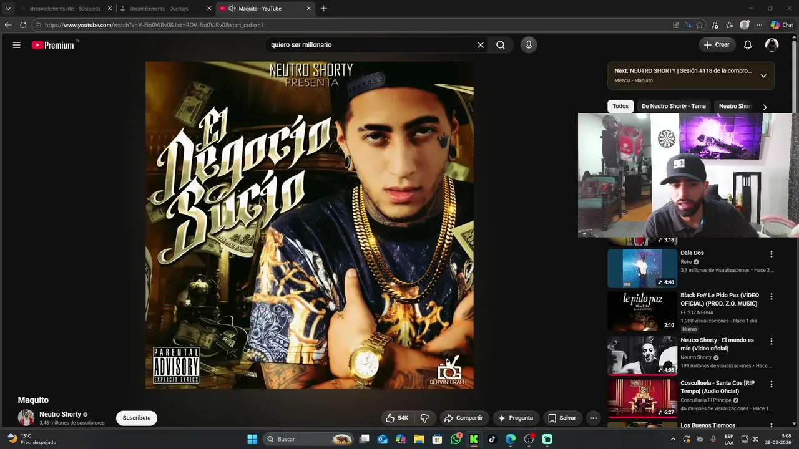Open WhatsApp from the taskbar
The height and width of the screenshot is (449, 799).
click(x=456, y=439)
